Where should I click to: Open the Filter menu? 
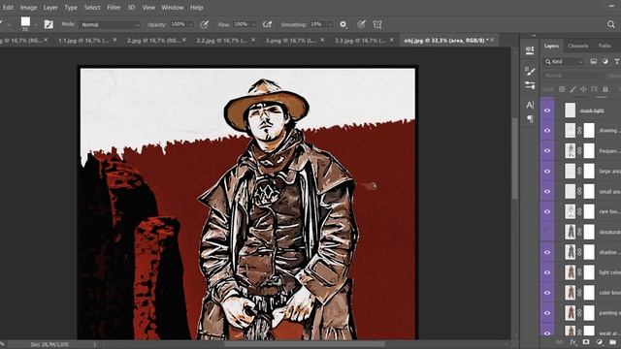tap(114, 8)
